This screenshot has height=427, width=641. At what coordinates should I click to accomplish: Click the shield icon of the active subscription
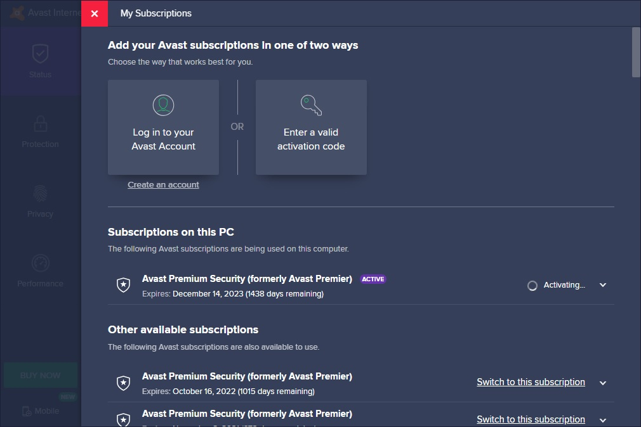tap(124, 285)
